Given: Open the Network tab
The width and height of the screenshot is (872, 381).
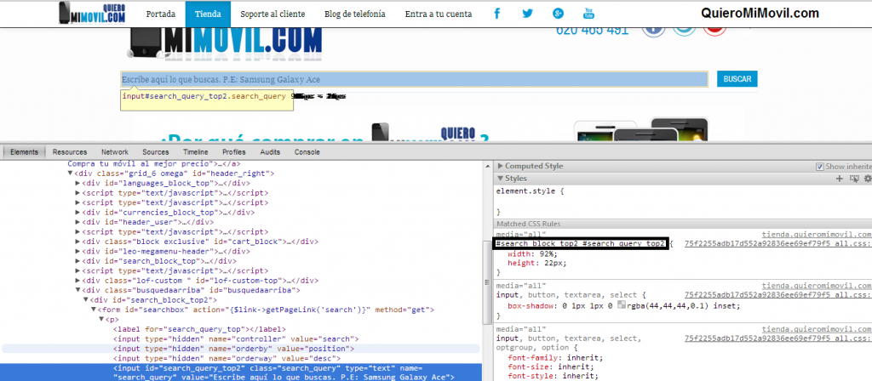Looking at the screenshot, I should point(115,151).
